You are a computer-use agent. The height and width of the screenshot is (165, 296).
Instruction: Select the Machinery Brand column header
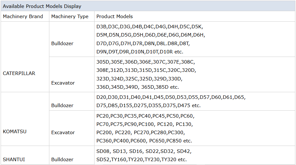(x=23, y=17)
